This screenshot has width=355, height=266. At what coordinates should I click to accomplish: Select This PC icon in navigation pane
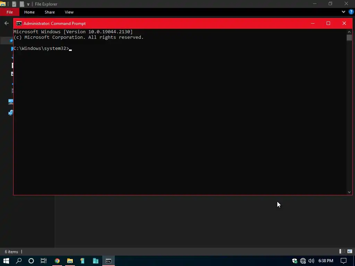tap(11, 101)
